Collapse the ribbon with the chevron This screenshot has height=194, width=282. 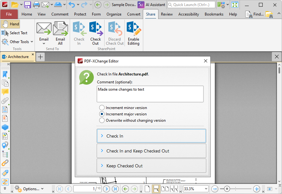pos(279,14)
